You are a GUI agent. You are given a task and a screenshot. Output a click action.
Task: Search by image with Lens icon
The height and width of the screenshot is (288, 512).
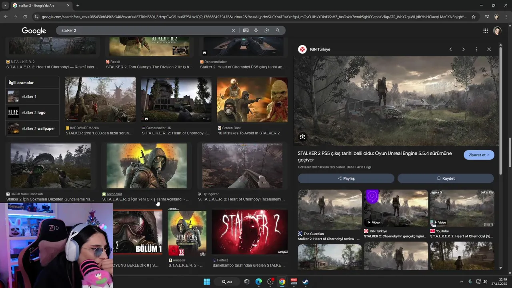pyautogui.click(x=266, y=30)
